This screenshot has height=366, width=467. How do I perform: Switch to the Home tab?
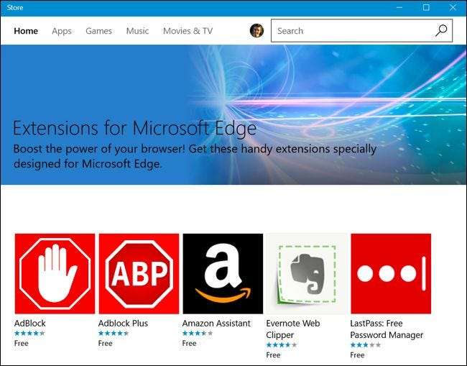(26, 31)
